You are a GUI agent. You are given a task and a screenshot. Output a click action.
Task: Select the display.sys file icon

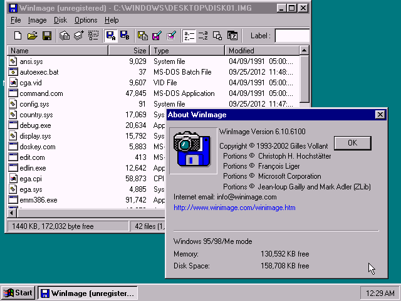pyautogui.click(x=13, y=136)
